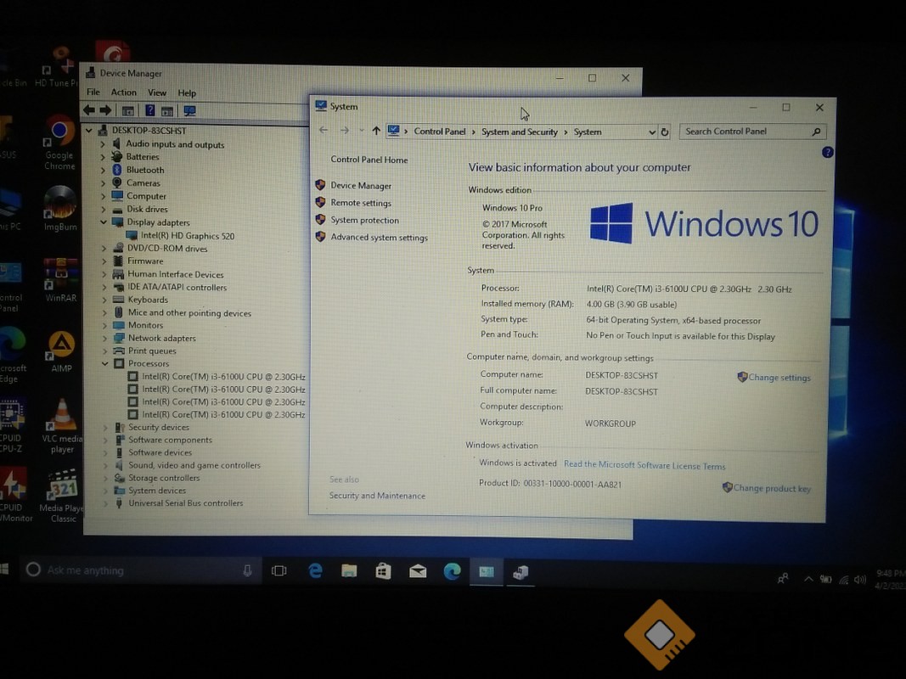
Task: Select Sound, video and game controllers item
Action: [x=194, y=465]
